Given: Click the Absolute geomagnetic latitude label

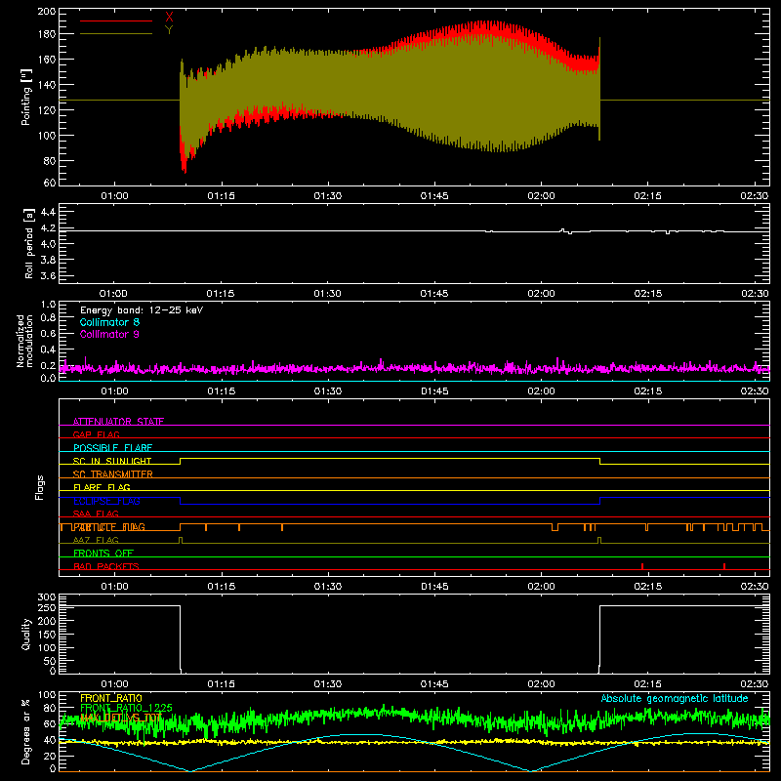Looking at the screenshot, I should click(x=675, y=698).
